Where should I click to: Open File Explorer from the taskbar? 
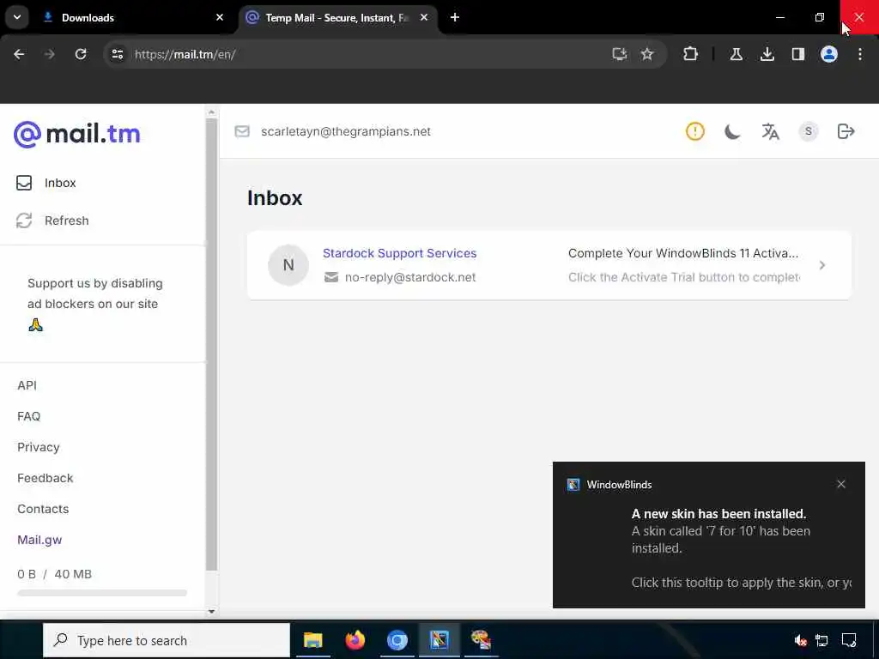[x=312, y=640]
